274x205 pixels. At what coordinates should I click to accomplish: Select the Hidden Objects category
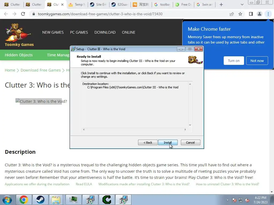(19, 55)
